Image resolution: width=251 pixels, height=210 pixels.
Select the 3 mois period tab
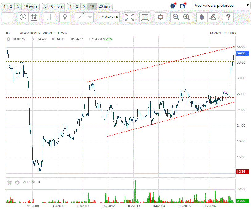[x=45, y=6]
